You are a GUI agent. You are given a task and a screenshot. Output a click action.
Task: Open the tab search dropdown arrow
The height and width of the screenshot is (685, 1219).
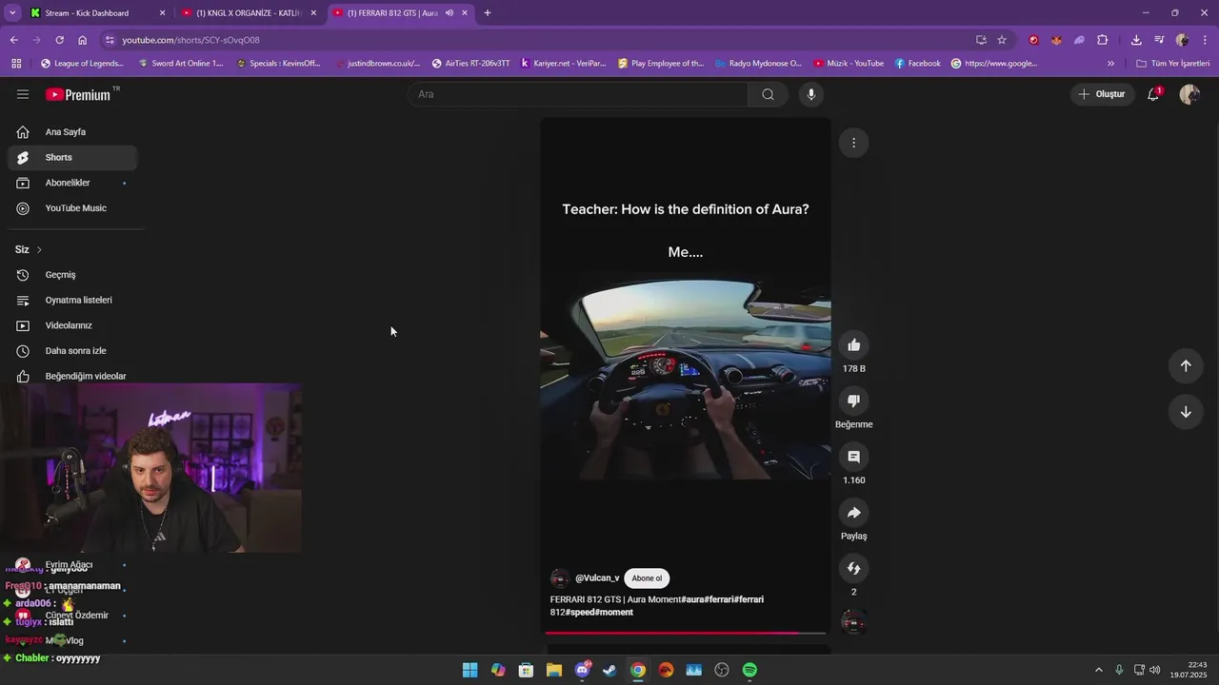click(12, 13)
